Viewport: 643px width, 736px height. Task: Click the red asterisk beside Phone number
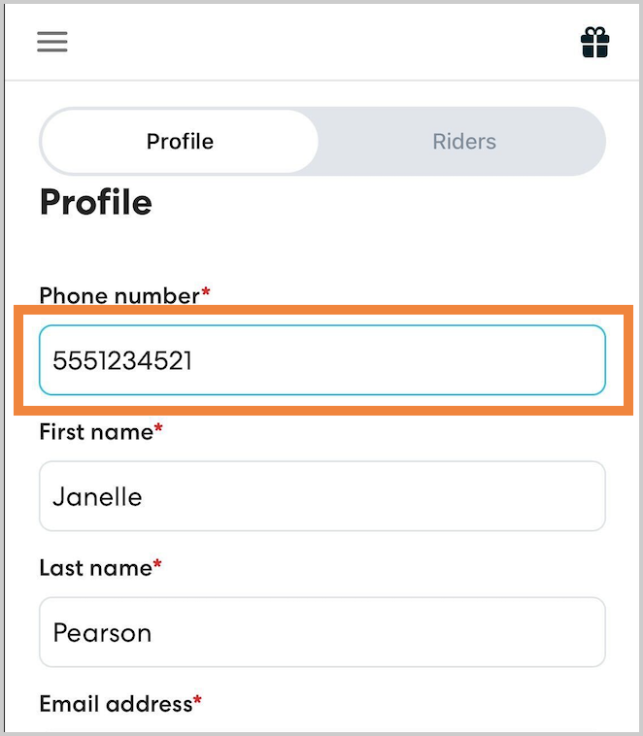click(206, 293)
